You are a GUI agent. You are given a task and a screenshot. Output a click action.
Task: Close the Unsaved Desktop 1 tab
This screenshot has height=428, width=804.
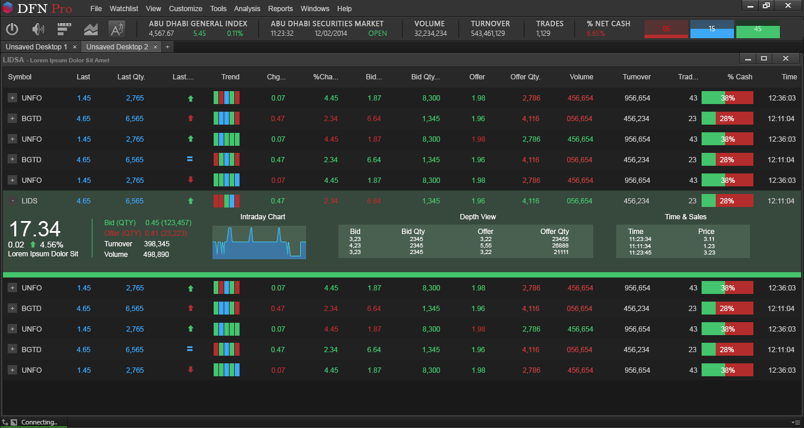point(75,47)
